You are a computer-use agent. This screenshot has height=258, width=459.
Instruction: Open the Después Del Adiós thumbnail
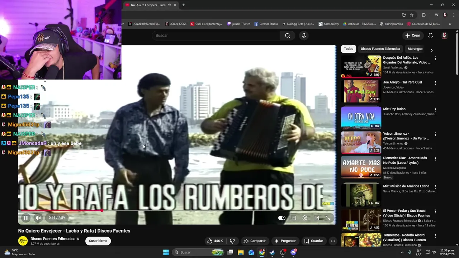(x=361, y=66)
